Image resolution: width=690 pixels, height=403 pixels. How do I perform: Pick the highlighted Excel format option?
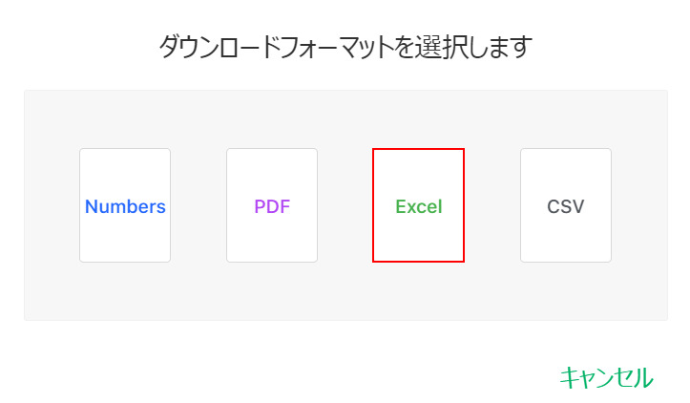click(418, 205)
